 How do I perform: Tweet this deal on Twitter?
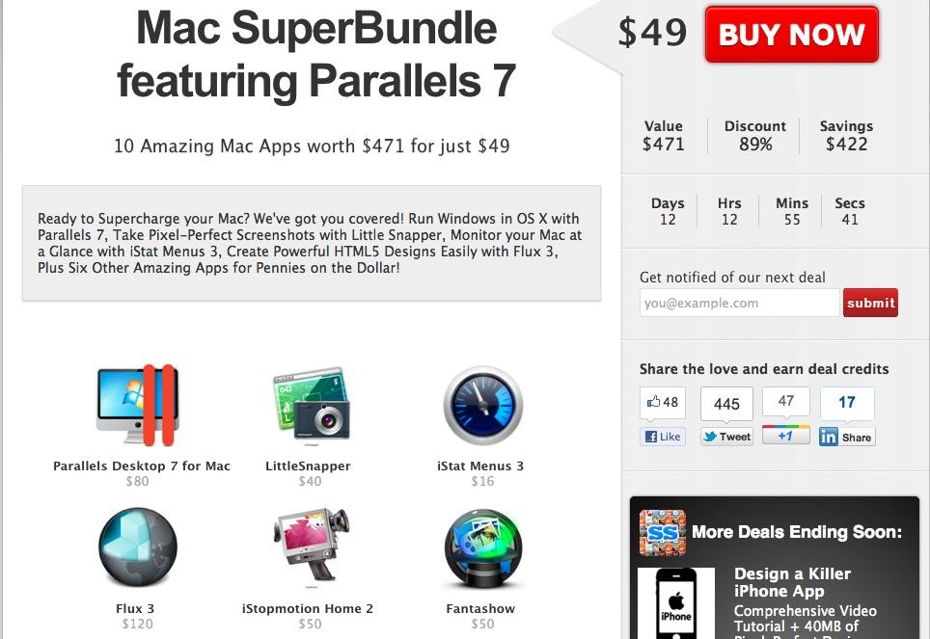pos(726,437)
